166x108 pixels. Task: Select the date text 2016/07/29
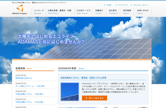coord(21,75)
